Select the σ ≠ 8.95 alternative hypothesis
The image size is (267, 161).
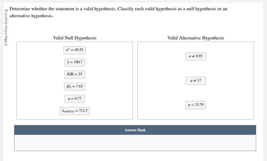coord(196,56)
